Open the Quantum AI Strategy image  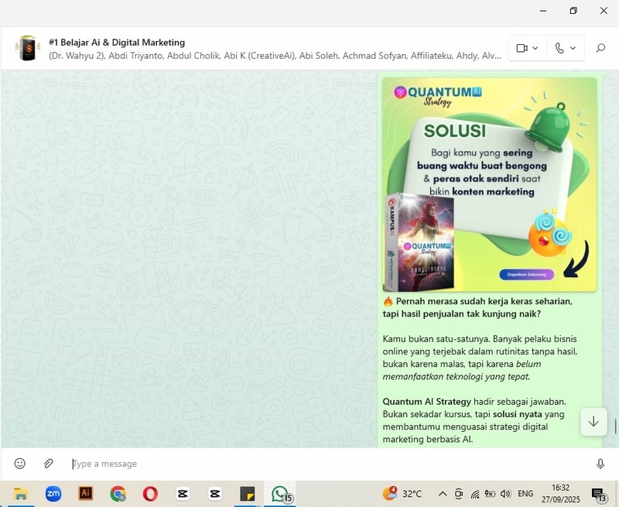[x=489, y=184]
